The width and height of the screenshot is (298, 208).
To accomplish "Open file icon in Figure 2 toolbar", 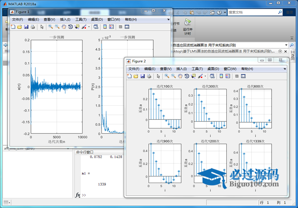I will (136, 76).
